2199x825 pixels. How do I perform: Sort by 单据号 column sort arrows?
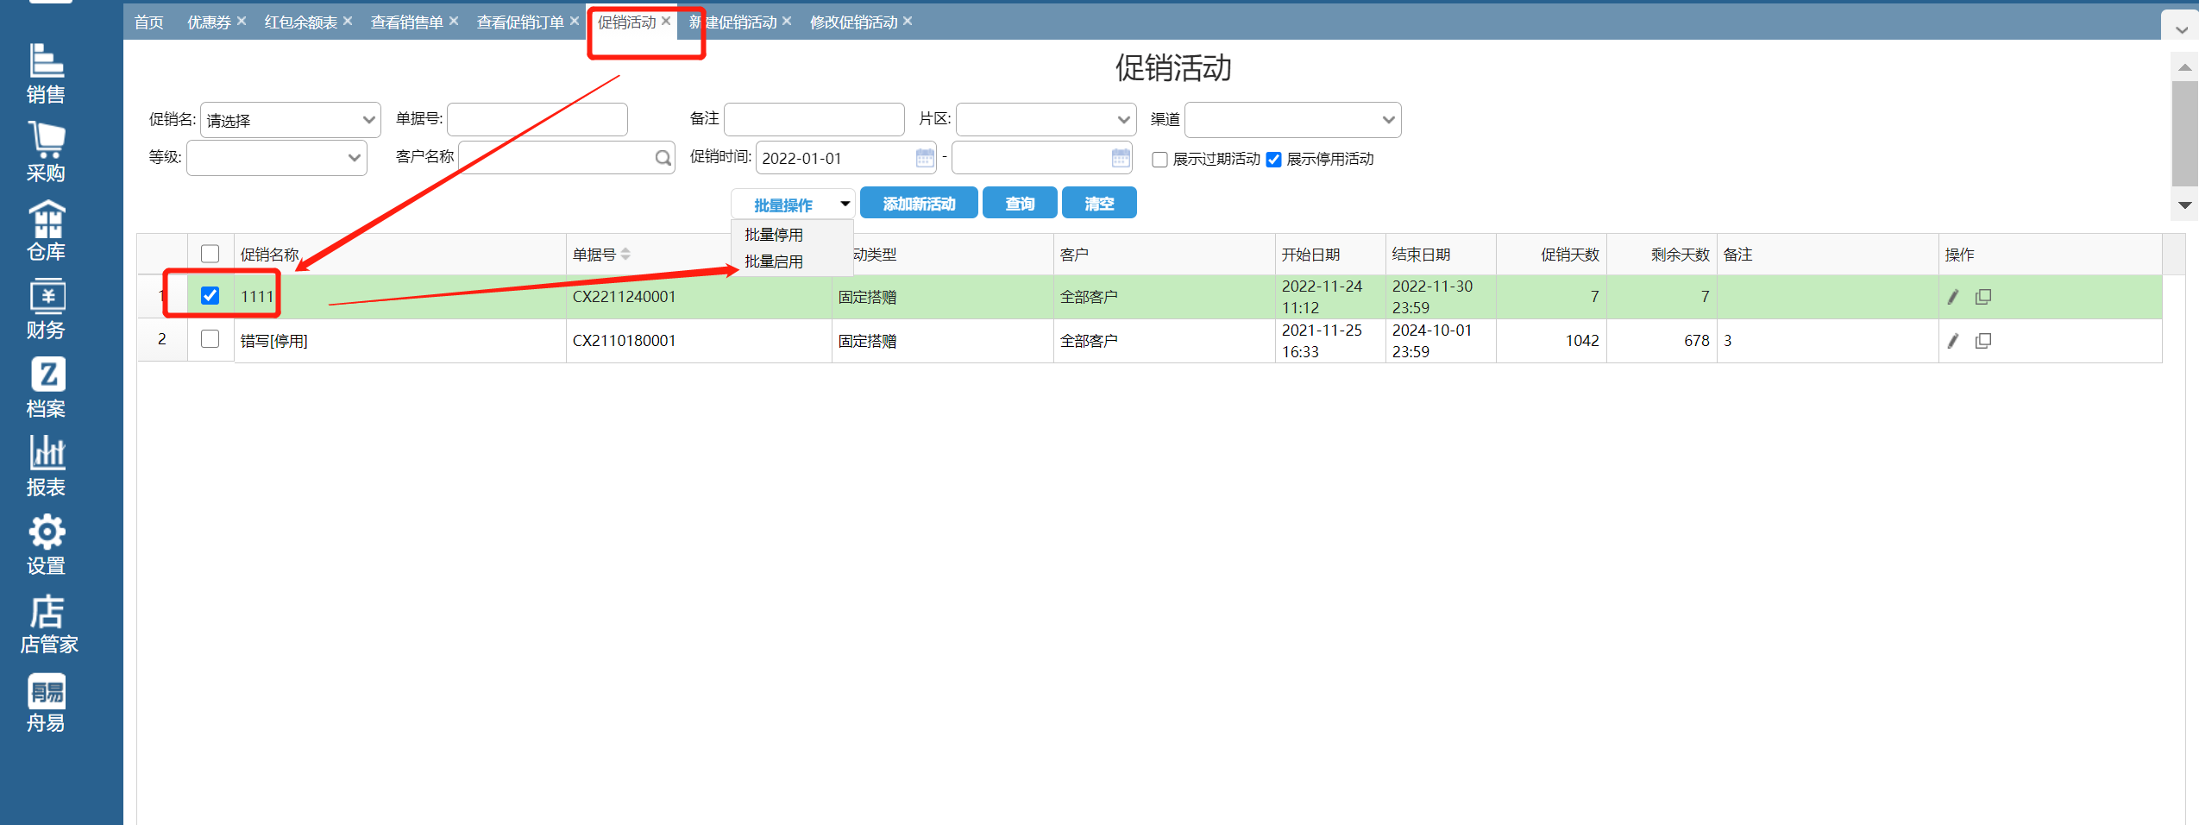point(626,254)
